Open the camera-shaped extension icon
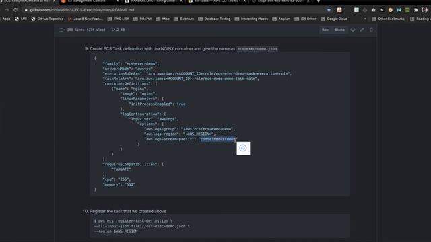This screenshot has width=431, height=242. tap(373, 10)
